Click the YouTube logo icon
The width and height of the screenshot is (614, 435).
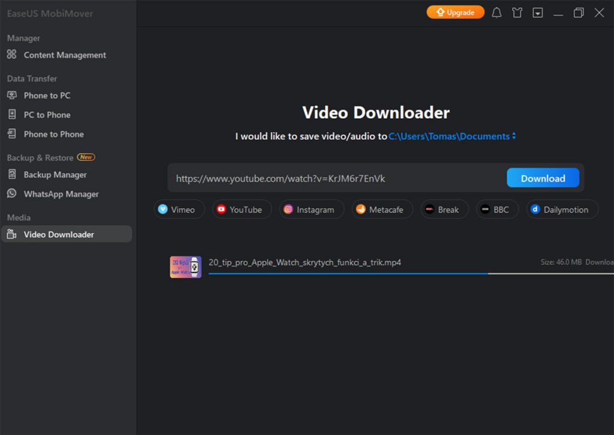[221, 209]
